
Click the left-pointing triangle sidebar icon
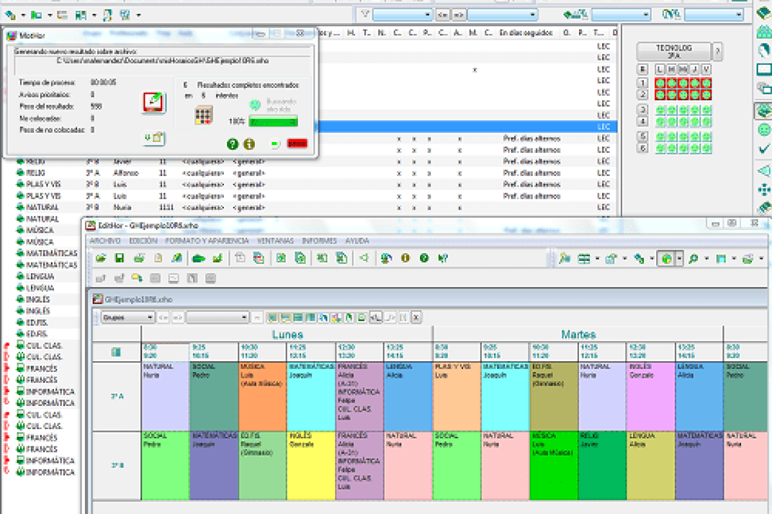point(764,170)
